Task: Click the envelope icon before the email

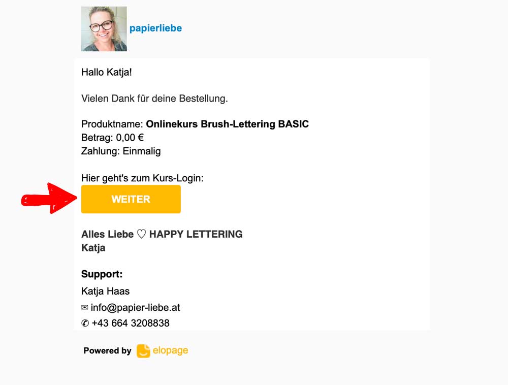Action: 84,307
